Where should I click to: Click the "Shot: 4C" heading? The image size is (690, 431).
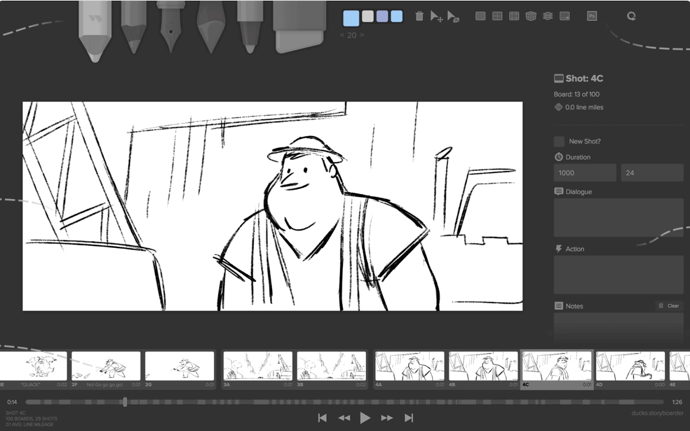584,78
